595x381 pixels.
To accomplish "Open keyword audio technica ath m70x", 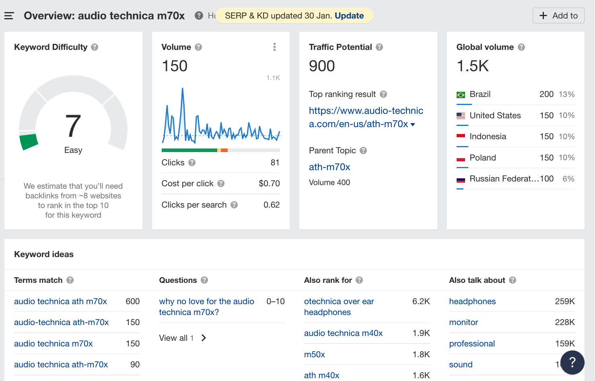I will [60, 301].
